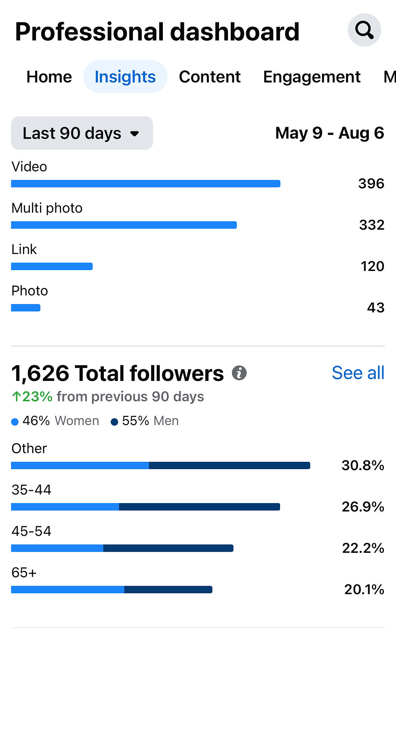The height and width of the screenshot is (734, 396).
Task: Click the blue dot in the Women legend
Action: click(x=15, y=421)
